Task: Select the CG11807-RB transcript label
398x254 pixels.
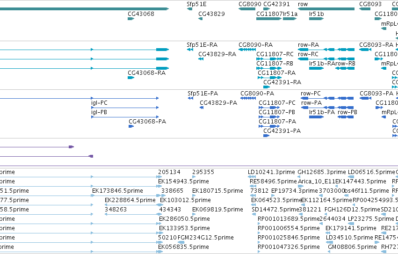Action: tap(275, 64)
